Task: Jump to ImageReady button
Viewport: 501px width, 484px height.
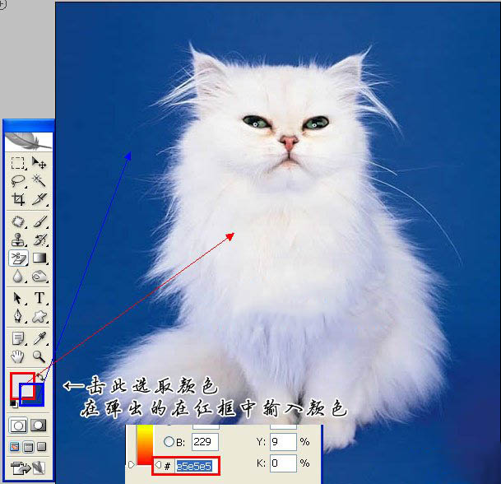Action: 29,468
